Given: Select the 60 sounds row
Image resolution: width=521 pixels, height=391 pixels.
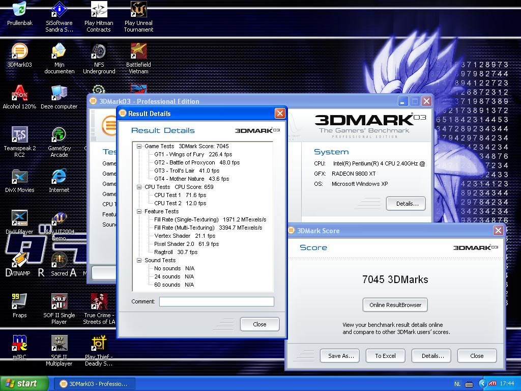Looking at the screenshot, I should 174,285.
